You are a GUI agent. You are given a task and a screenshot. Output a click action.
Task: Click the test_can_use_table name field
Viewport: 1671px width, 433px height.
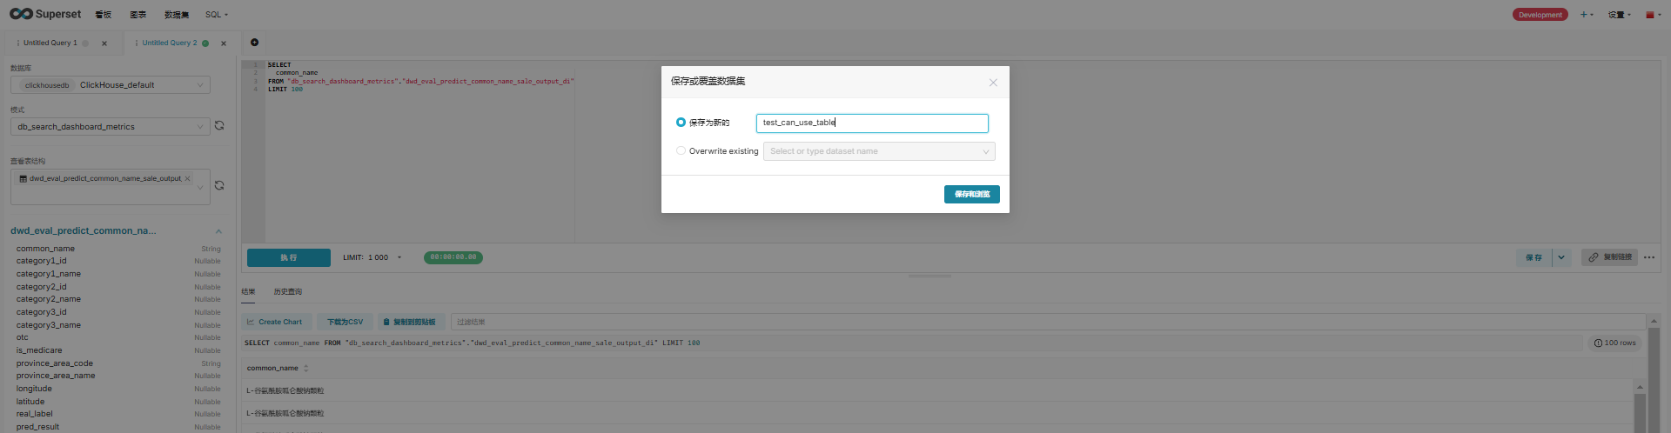[872, 123]
